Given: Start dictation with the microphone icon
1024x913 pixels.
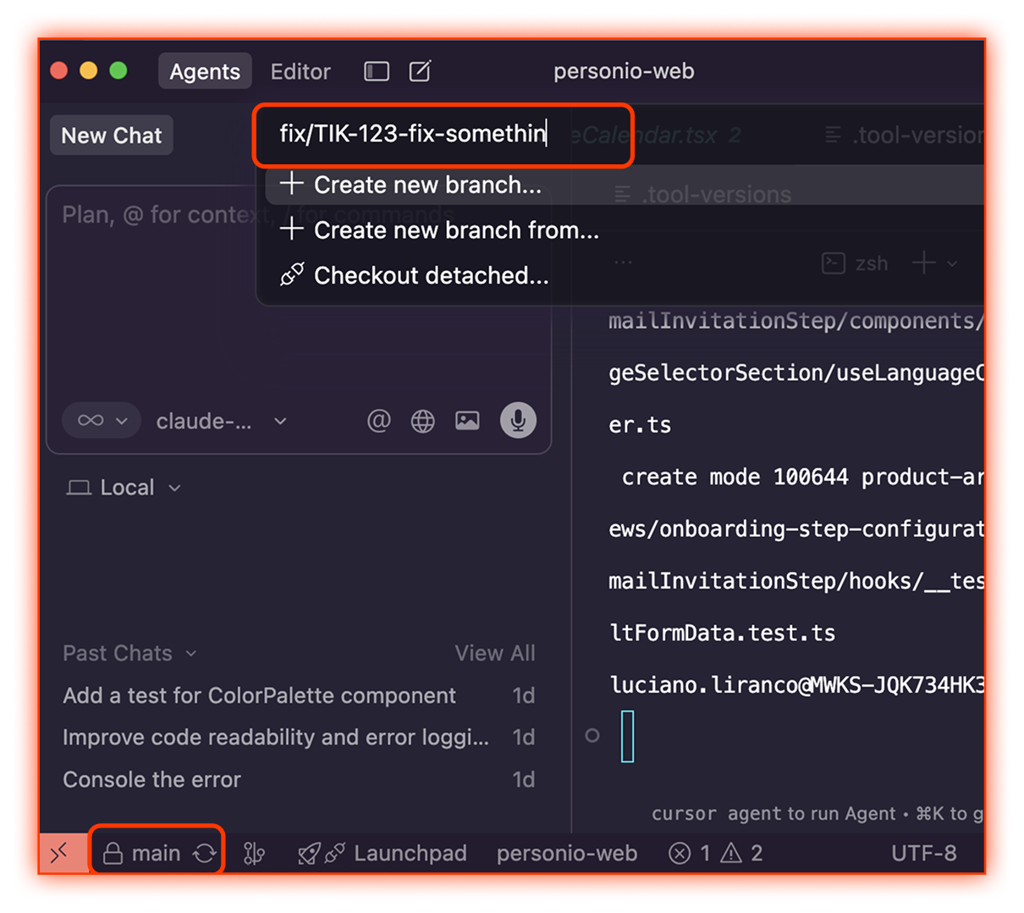Looking at the screenshot, I should coord(518,421).
